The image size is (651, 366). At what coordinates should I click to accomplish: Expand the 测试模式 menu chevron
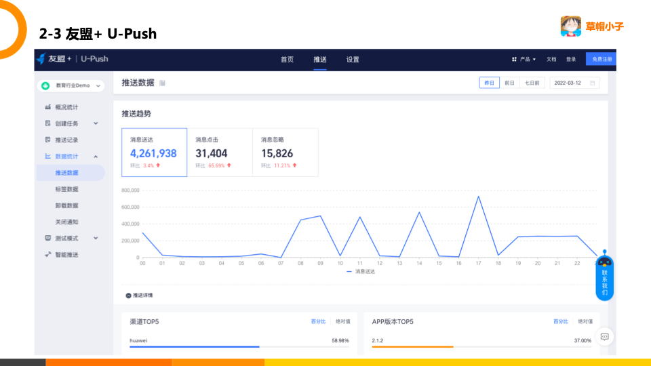coord(96,238)
